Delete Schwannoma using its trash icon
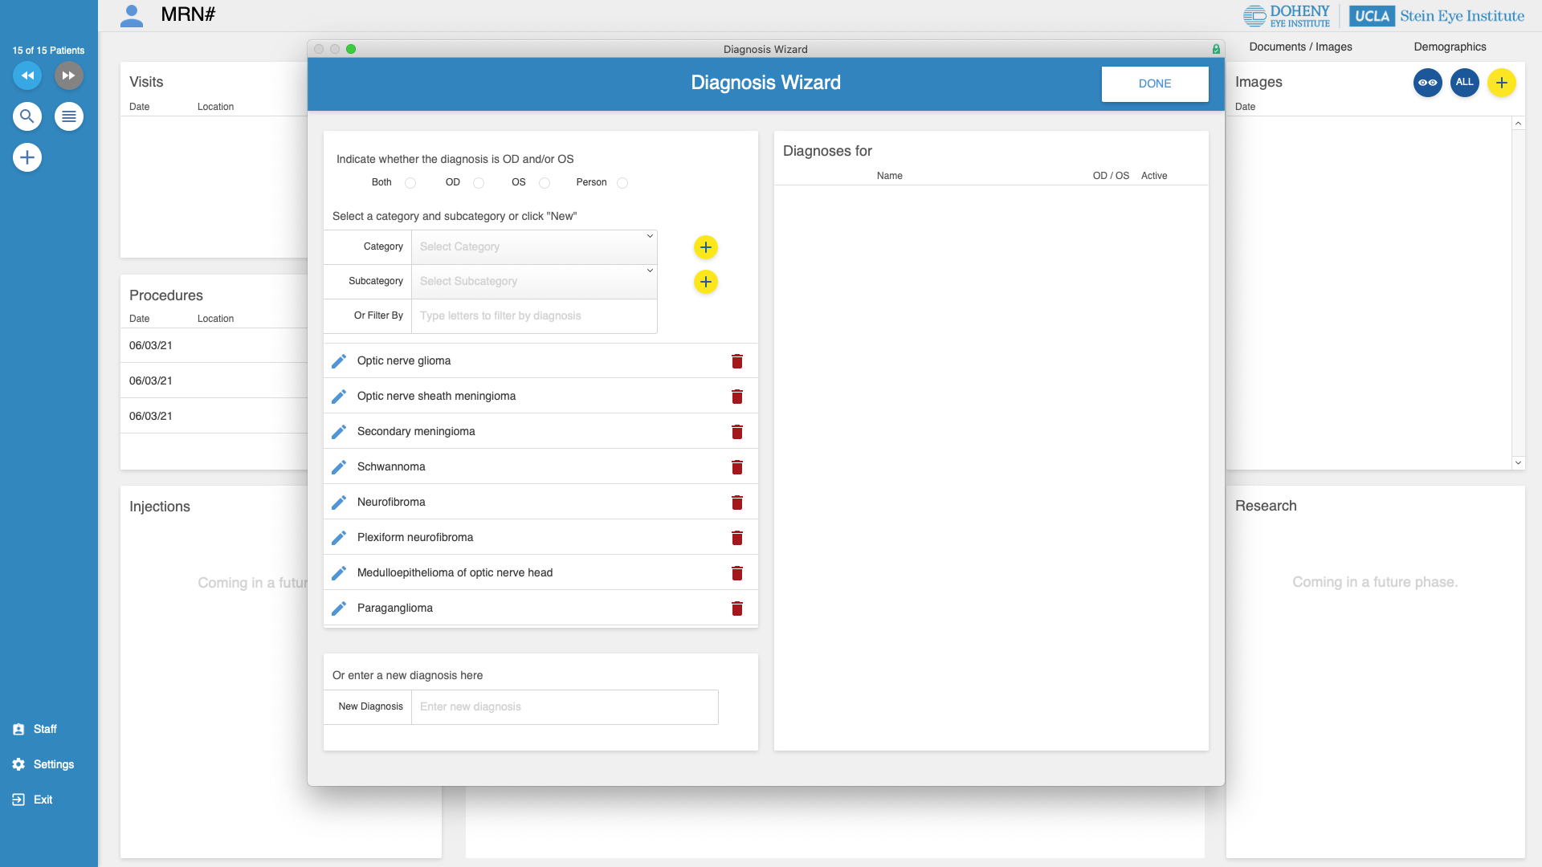Screen dimensions: 1542x867 pos(736,467)
